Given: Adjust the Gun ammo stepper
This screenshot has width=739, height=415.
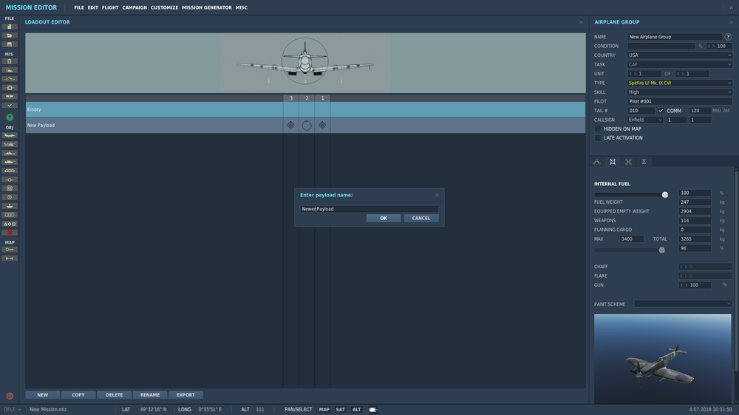Looking at the screenshot, I should [x=695, y=285].
